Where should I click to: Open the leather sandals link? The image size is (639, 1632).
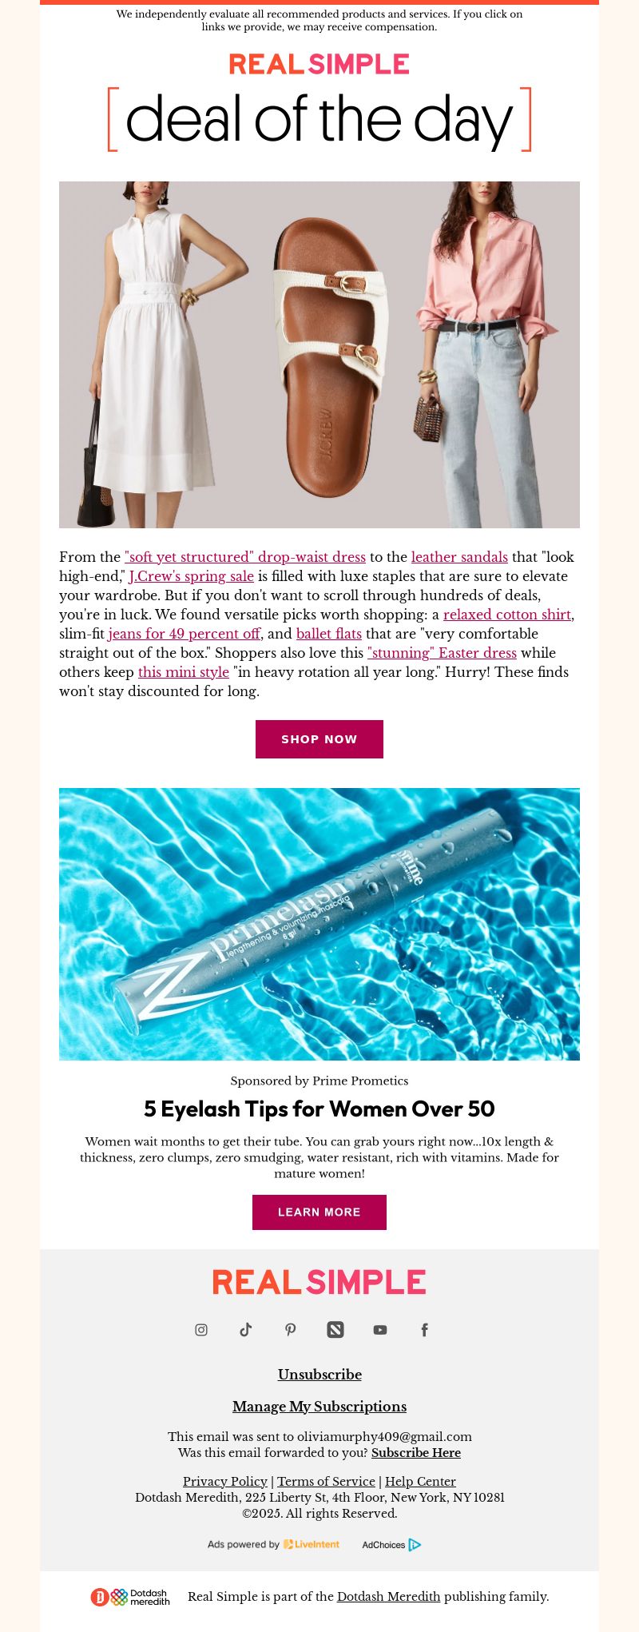coord(459,557)
